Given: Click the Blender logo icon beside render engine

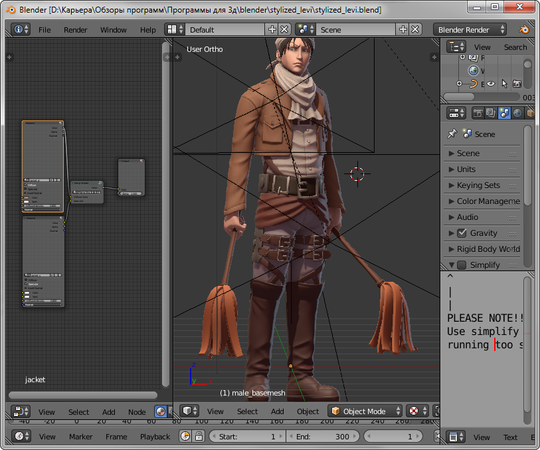Looking at the screenshot, I should point(524,30).
